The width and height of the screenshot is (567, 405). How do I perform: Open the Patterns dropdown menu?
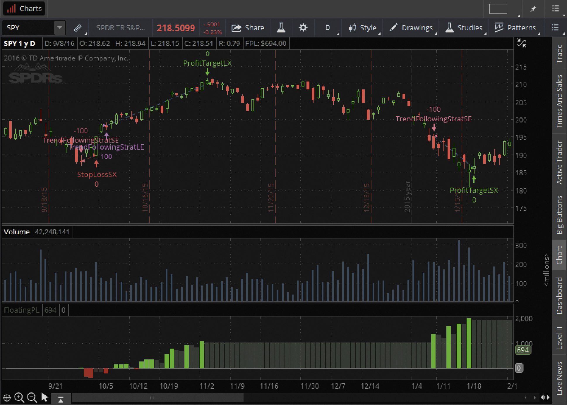point(516,28)
